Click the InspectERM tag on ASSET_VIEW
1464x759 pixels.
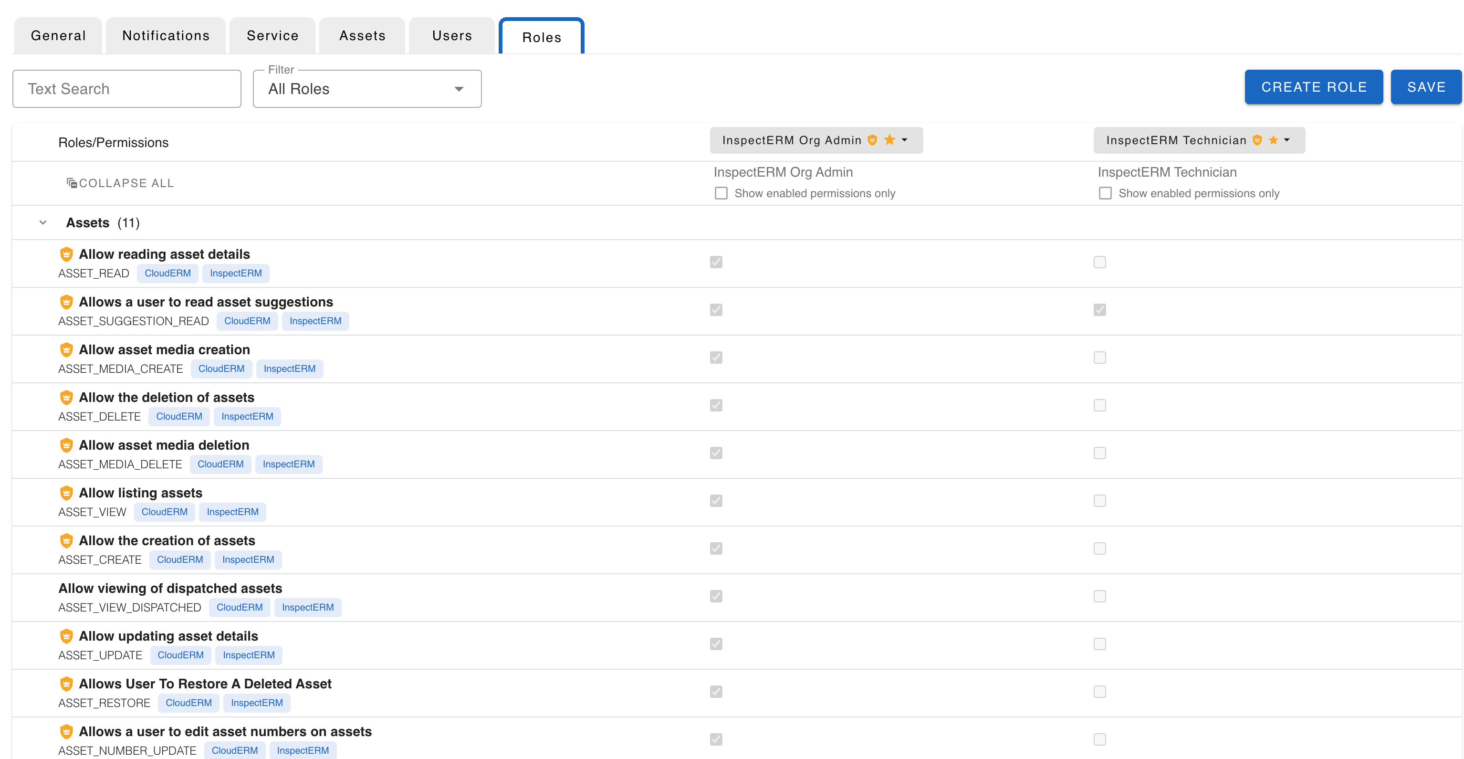232,512
